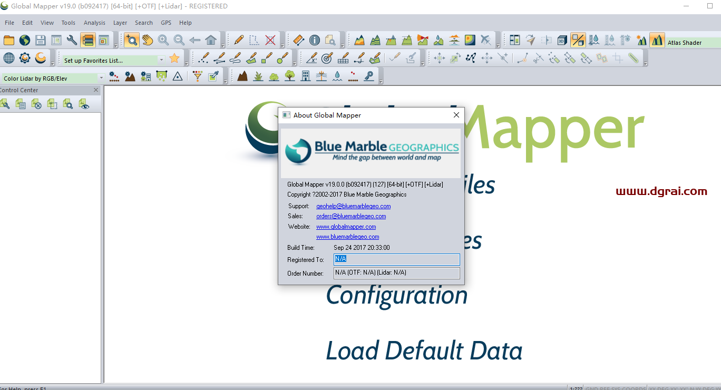Open the File menu

pos(9,23)
